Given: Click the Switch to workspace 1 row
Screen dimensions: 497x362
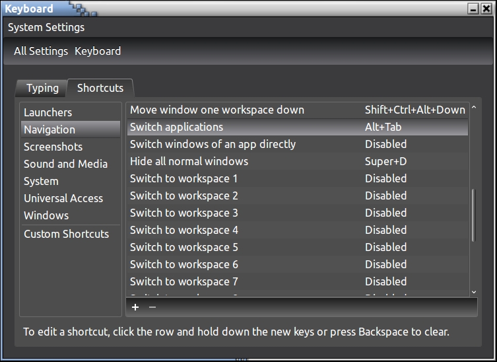Looking at the screenshot, I should (x=183, y=178).
